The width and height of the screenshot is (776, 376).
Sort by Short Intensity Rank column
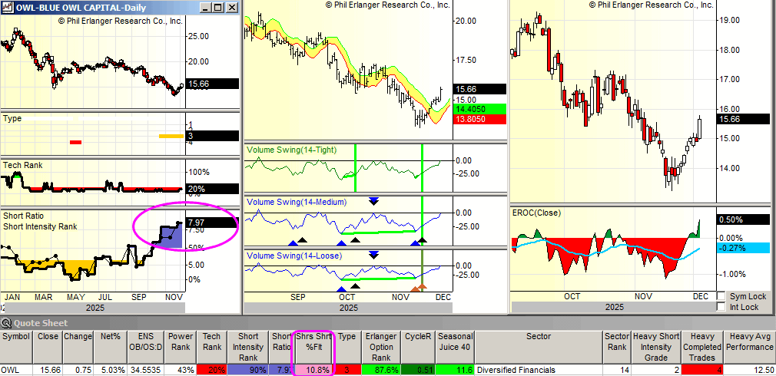click(x=247, y=346)
